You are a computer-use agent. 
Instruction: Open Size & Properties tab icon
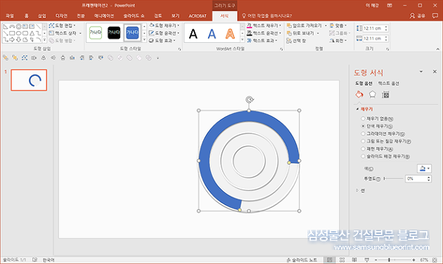click(x=385, y=95)
